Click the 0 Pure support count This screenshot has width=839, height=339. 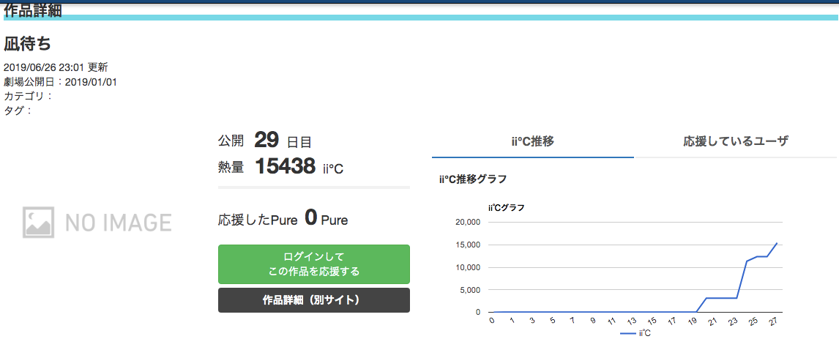[327, 218]
